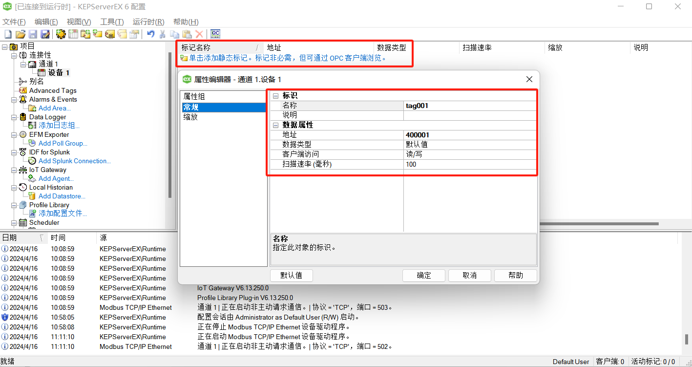
Task: Collapse the EFM Exporter tree node
Action: pos(14,134)
